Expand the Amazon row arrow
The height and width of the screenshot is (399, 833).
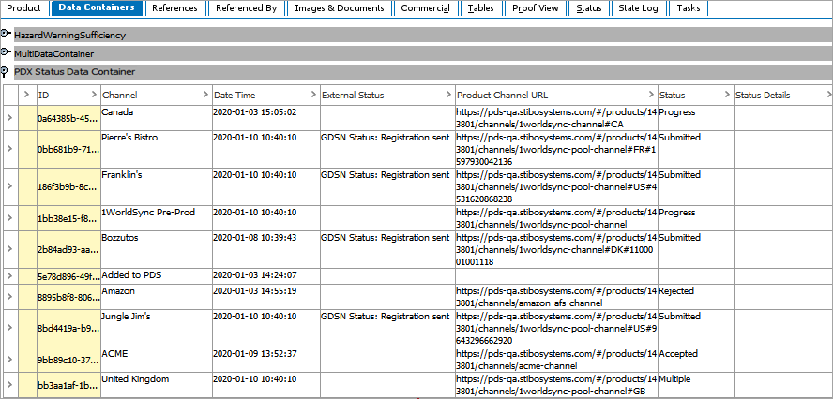9,297
